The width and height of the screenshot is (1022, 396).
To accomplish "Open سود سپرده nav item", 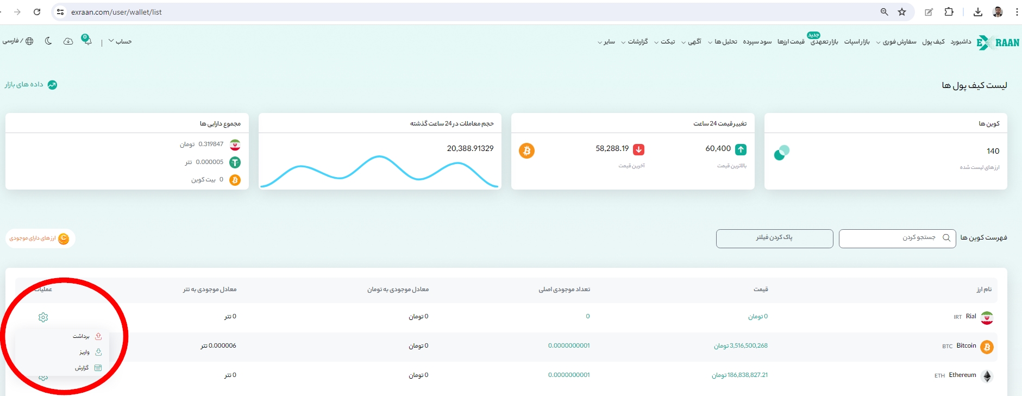I will (757, 41).
